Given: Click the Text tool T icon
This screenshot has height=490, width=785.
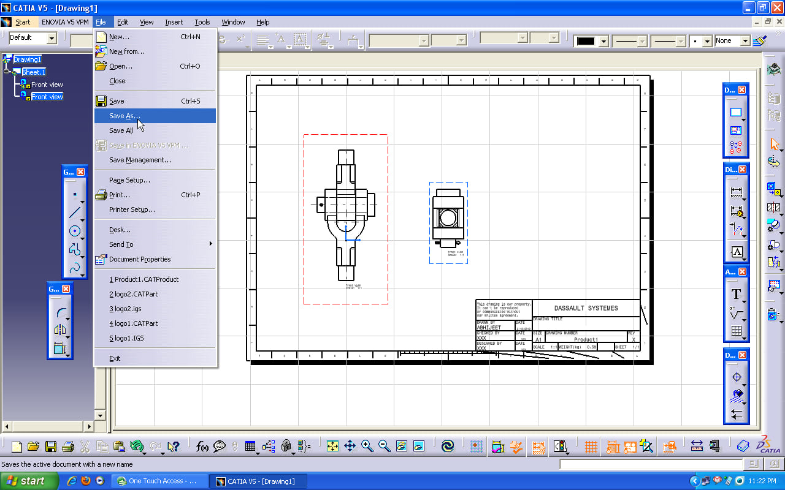Looking at the screenshot, I should [x=736, y=294].
